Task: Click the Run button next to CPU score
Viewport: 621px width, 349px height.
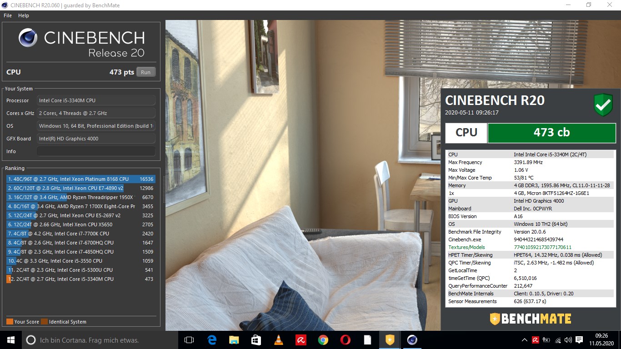Action: pos(145,72)
